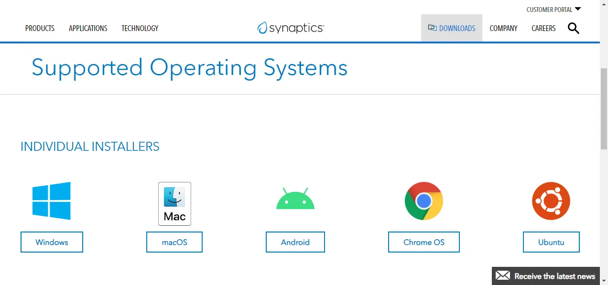Open the Company menu
Screen dimensions: 608x285
[x=503, y=28]
